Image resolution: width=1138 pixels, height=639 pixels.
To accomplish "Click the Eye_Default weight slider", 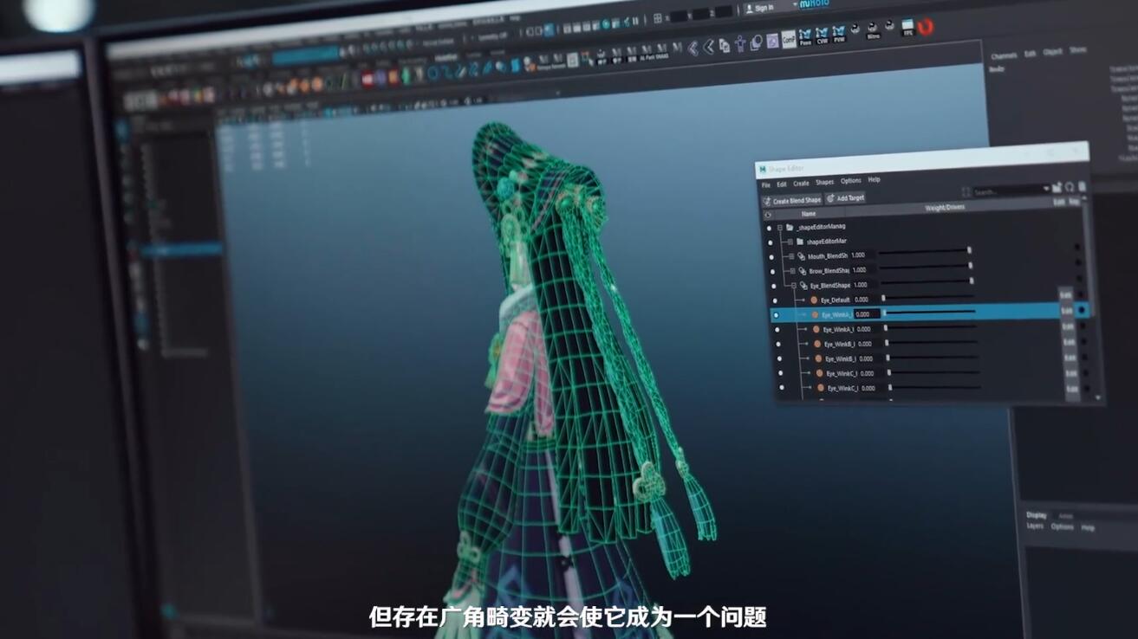I will [927, 296].
